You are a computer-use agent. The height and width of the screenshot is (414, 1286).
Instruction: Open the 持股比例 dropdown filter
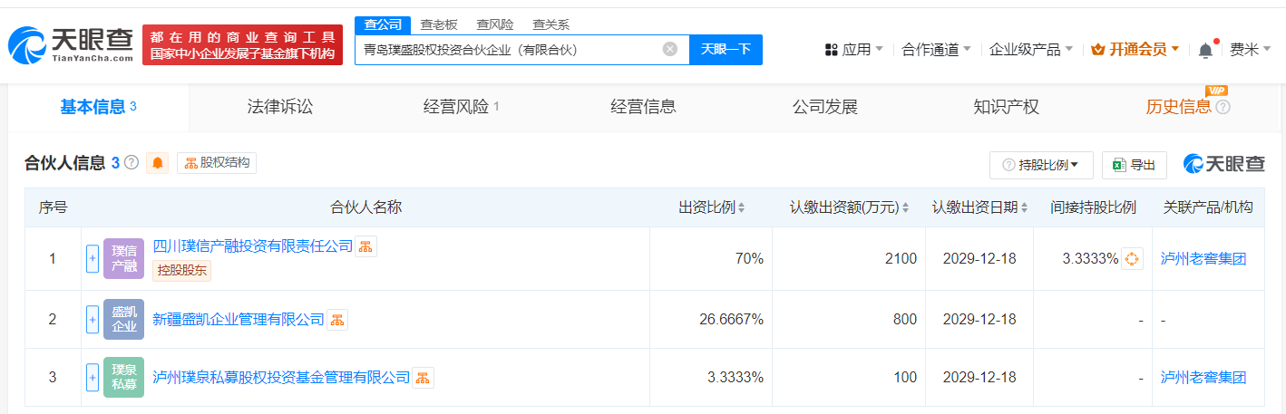(x=1041, y=165)
